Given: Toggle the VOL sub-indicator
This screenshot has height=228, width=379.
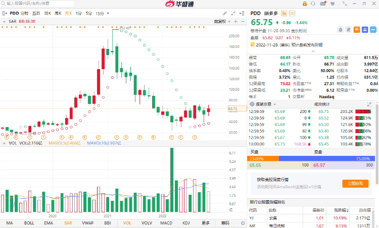Looking at the screenshot, I should click(x=127, y=223).
